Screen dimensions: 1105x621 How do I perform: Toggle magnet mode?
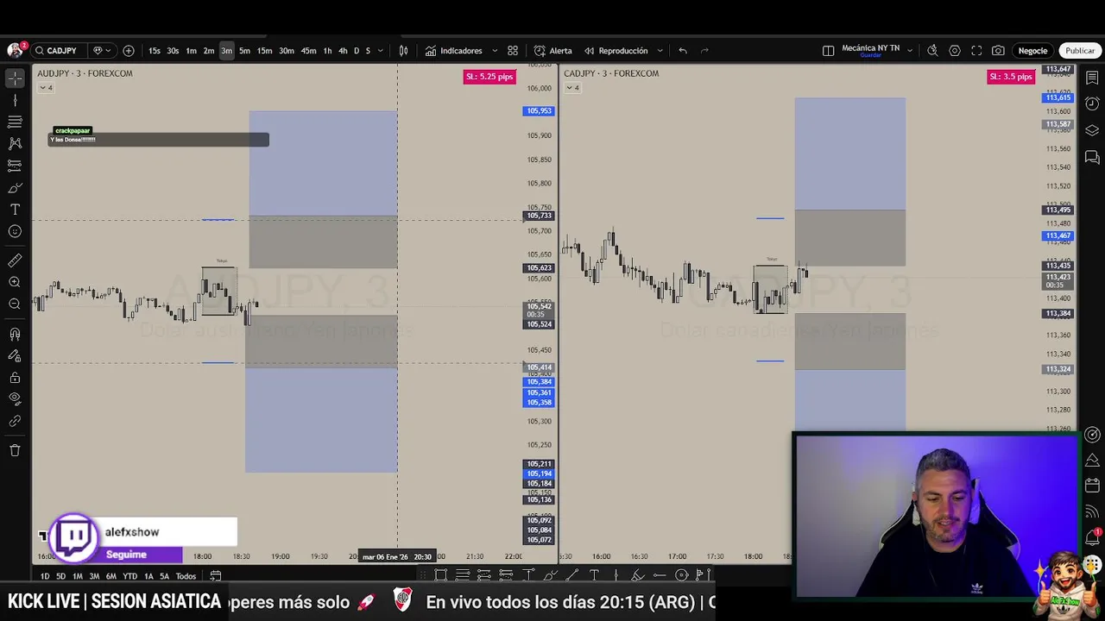(15, 334)
